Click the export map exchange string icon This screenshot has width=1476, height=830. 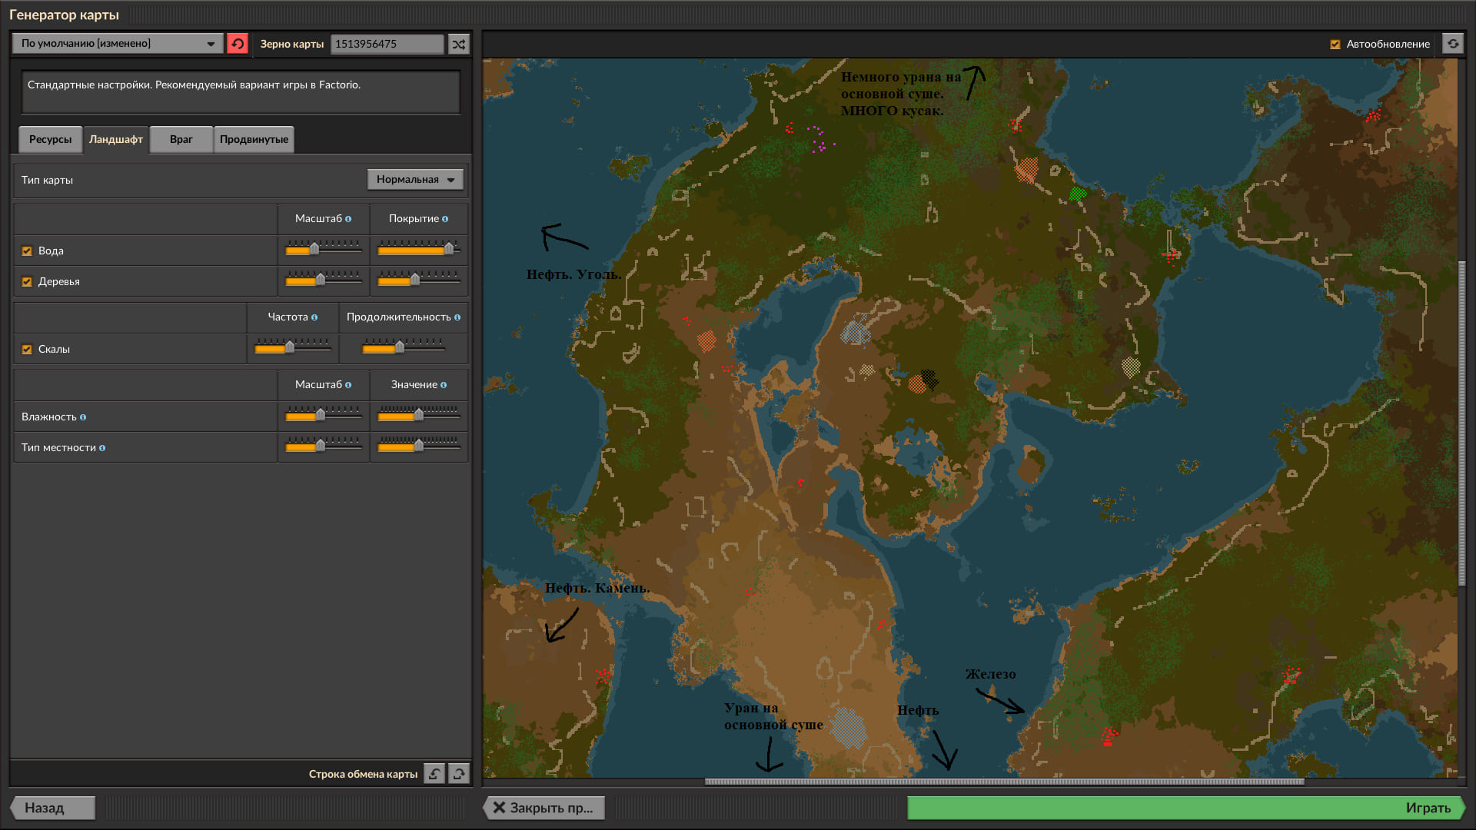[x=459, y=774]
